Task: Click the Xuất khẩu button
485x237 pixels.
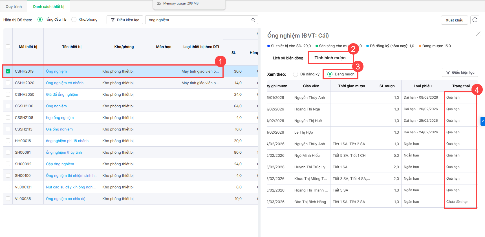Action: click(x=454, y=20)
